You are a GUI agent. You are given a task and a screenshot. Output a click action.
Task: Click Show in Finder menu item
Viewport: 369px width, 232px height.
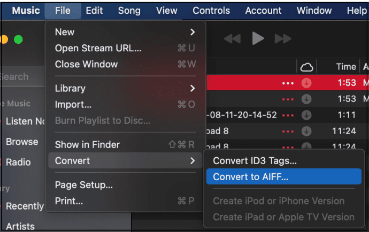pyautogui.click(x=88, y=145)
